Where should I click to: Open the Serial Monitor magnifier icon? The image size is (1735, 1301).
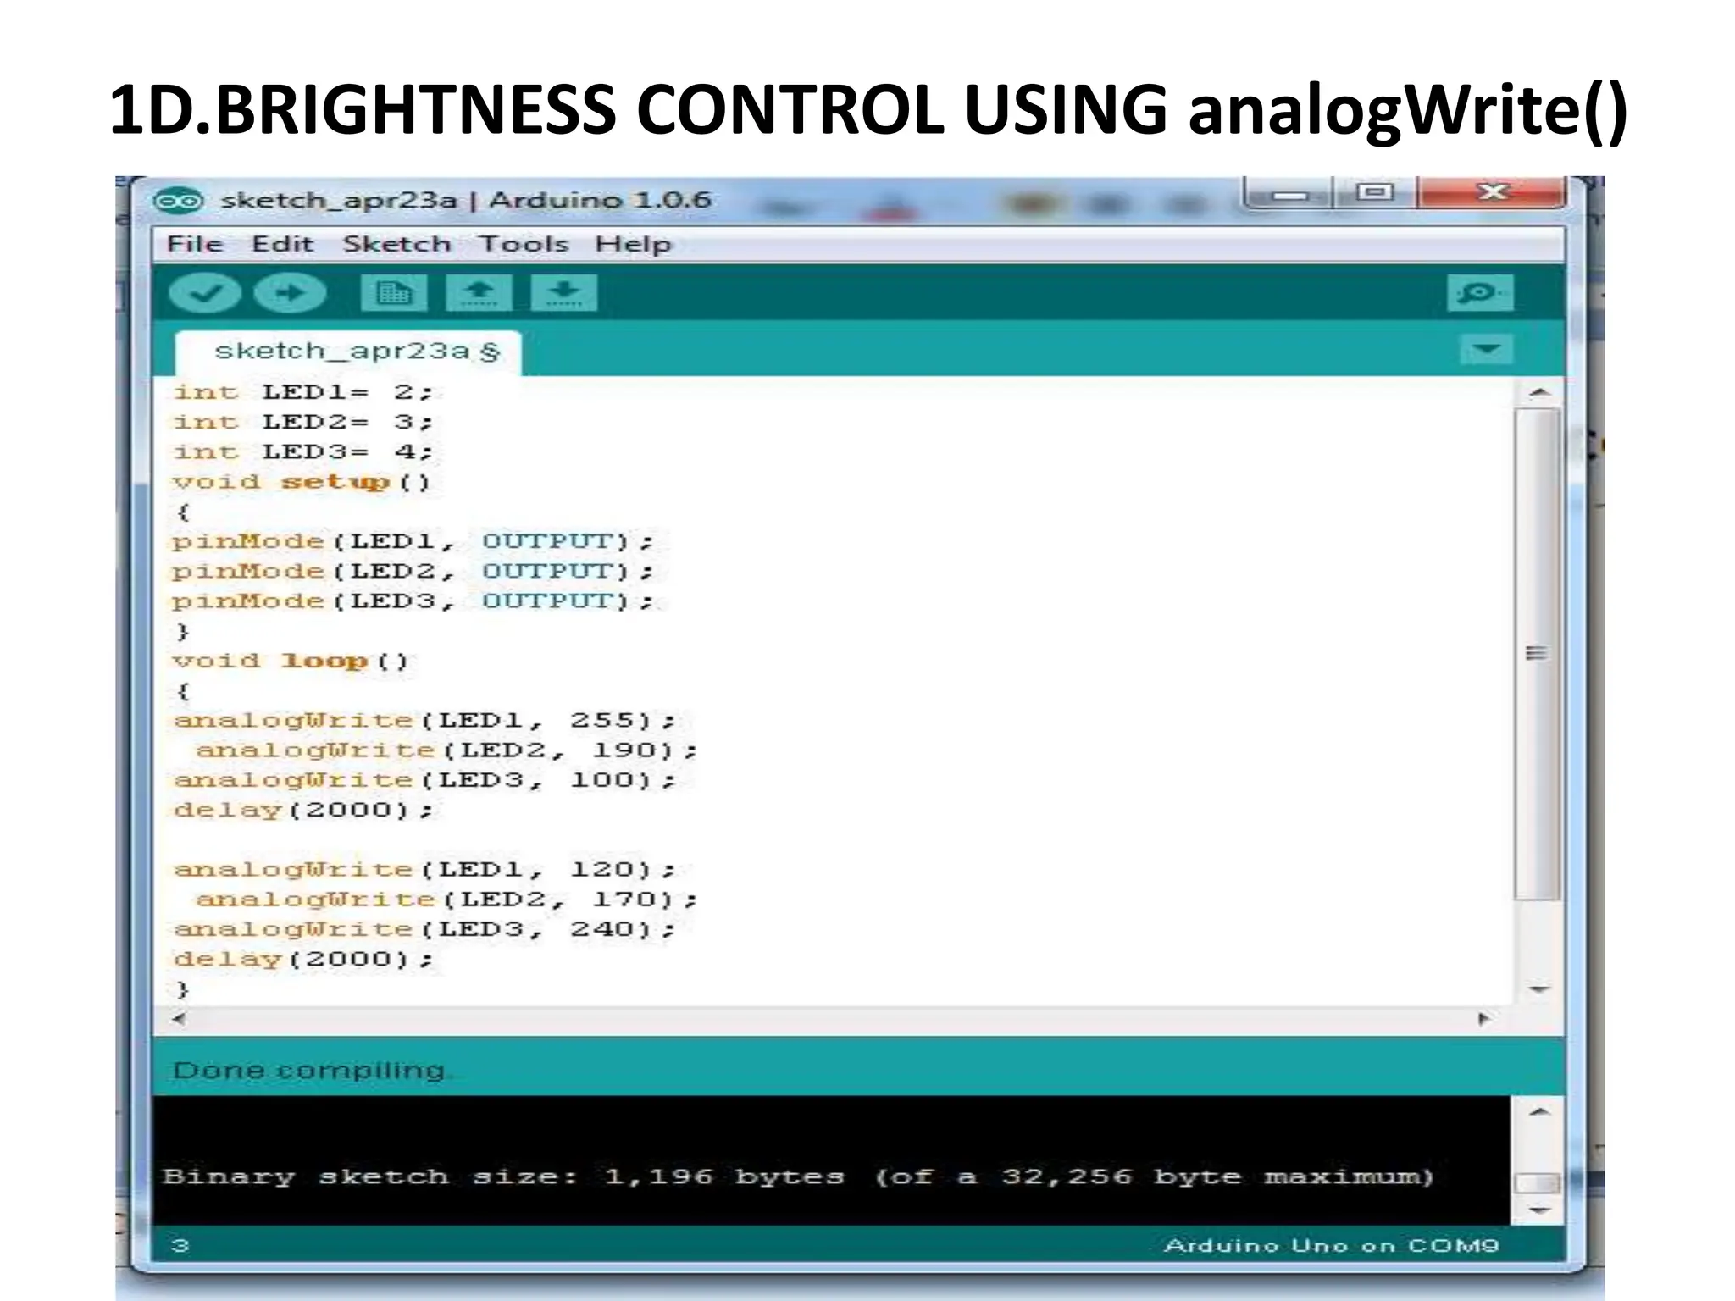[x=1479, y=294]
